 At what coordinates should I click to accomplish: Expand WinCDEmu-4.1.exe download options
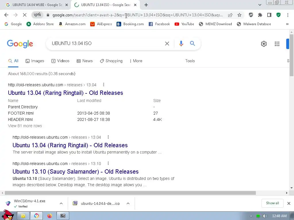tap(61, 203)
